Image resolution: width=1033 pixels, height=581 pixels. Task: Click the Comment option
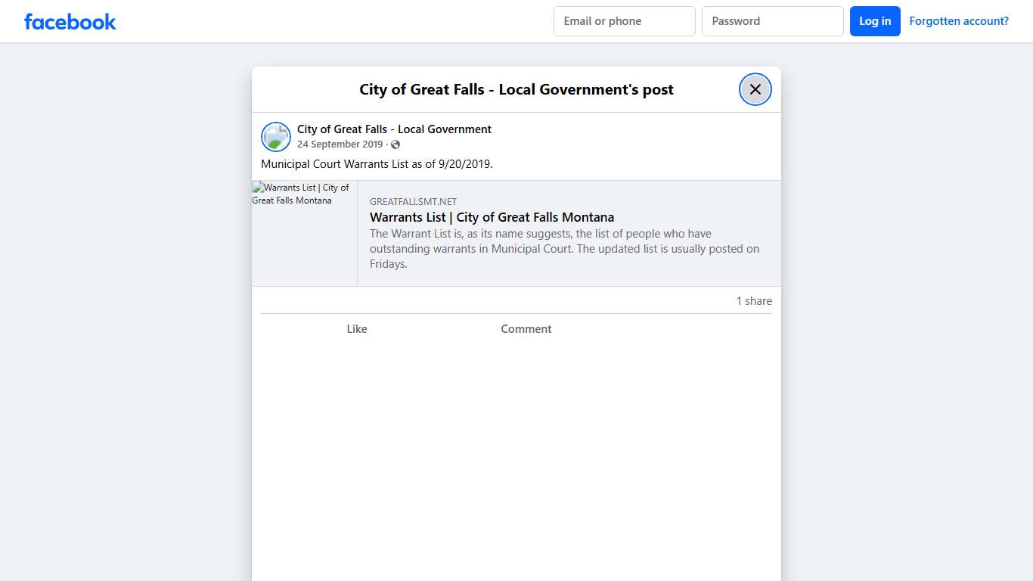[526, 328]
